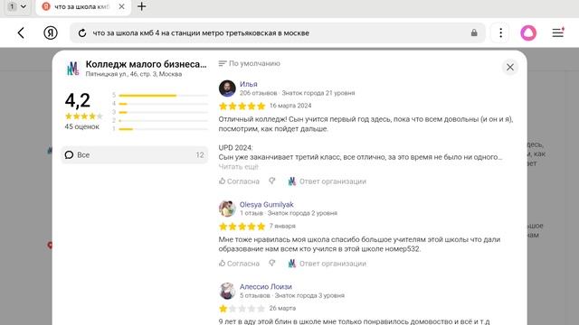The image size is (579, 325).
Task: Open Olesya Gumilyak's profile avatar
Action: [x=227, y=209]
